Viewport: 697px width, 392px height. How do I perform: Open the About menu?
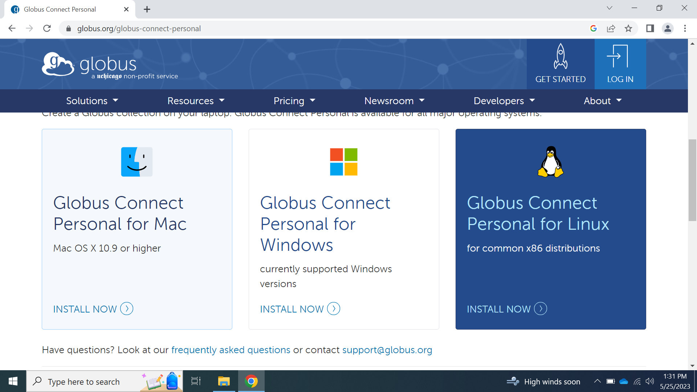[x=603, y=101]
